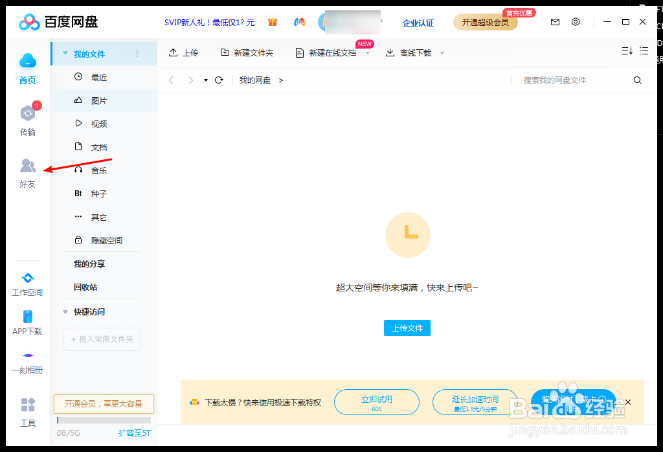
Task: Open the 首页 home icon in sidebar
Action: tap(27, 65)
